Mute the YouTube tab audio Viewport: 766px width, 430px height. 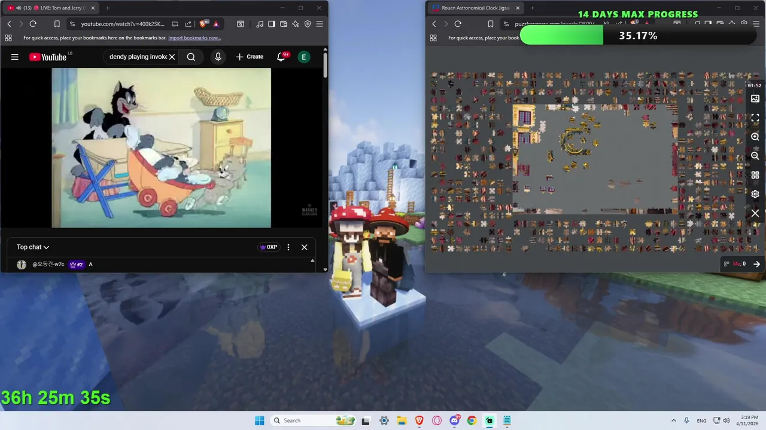click(19, 8)
